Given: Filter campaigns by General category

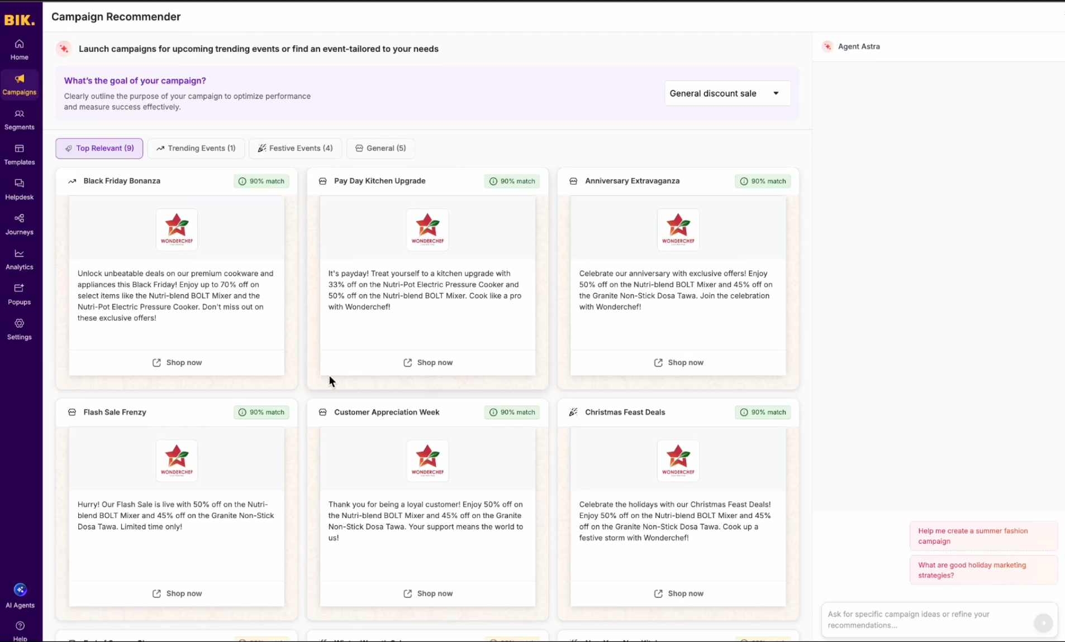Looking at the screenshot, I should tap(381, 148).
